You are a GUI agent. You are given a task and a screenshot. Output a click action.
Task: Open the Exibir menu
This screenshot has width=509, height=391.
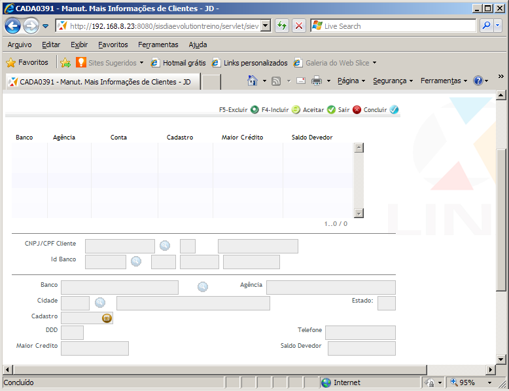tap(79, 45)
